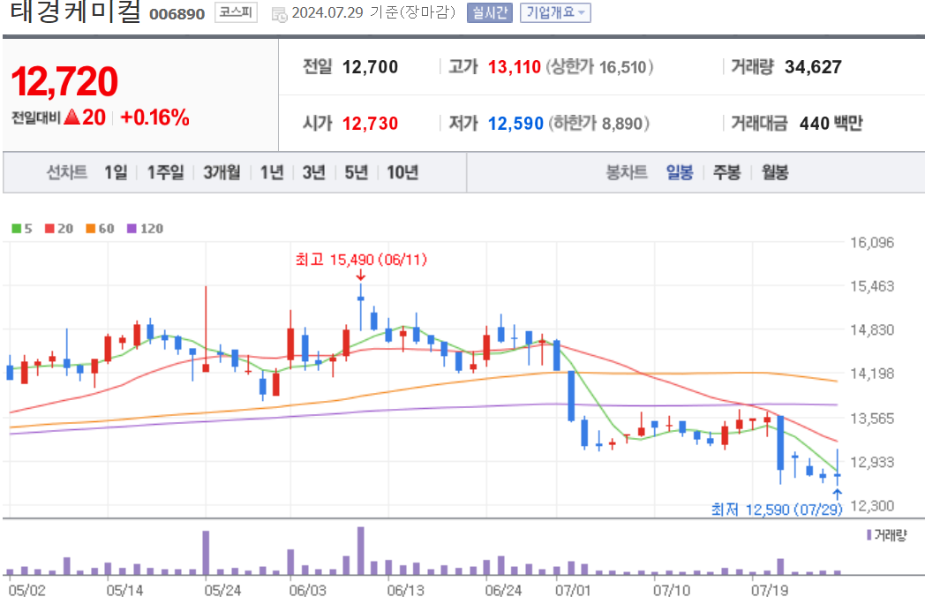Viewport: 925px width, 597px height.
Task: Click the stock code 006890
Action: coord(177,14)
